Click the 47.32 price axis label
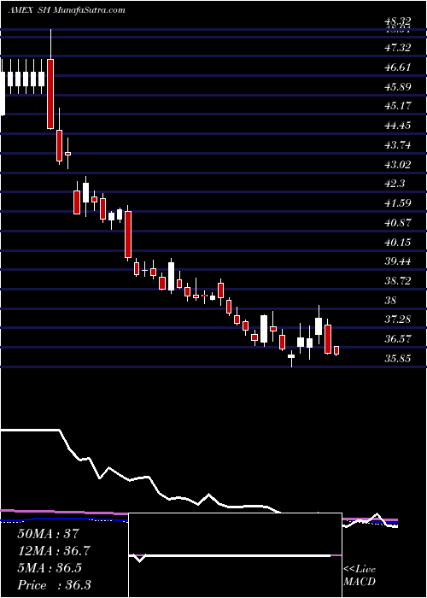This screenshot has width=427, height=598. coord(398,48)
